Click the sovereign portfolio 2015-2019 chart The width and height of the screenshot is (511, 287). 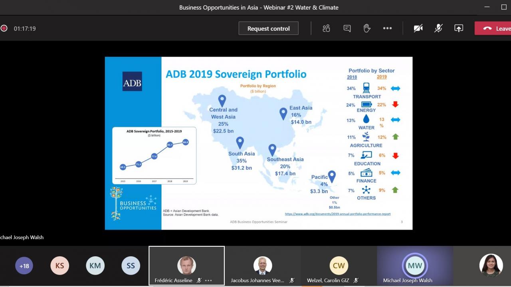[154, 155]
